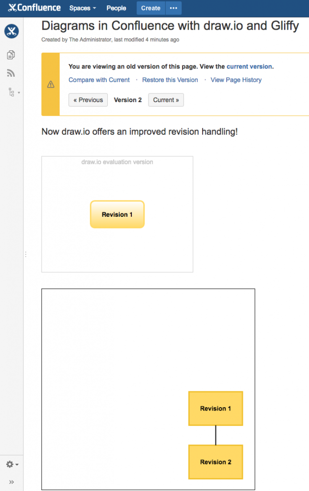Image resolution: width=309 pixels, height=491 pixels.
Task: Go to People directory
Action: (x=116, y=8)
